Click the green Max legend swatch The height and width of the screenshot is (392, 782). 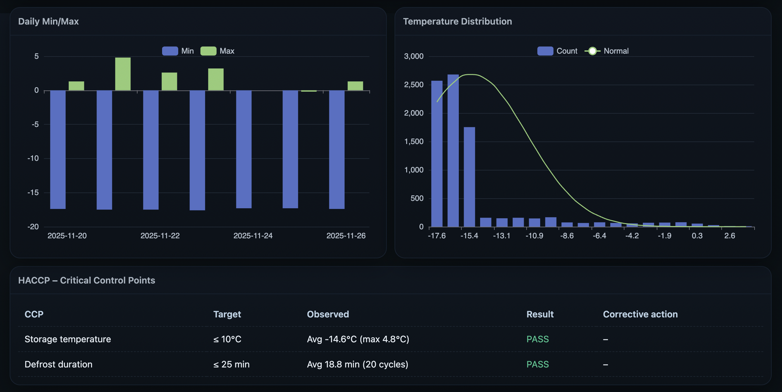(208, 51)
